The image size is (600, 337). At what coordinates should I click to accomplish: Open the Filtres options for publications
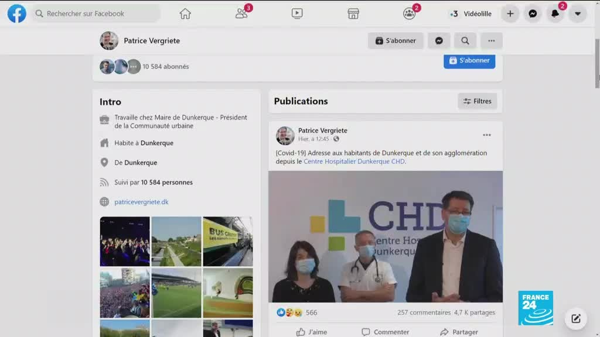click(x=477, y=101)
